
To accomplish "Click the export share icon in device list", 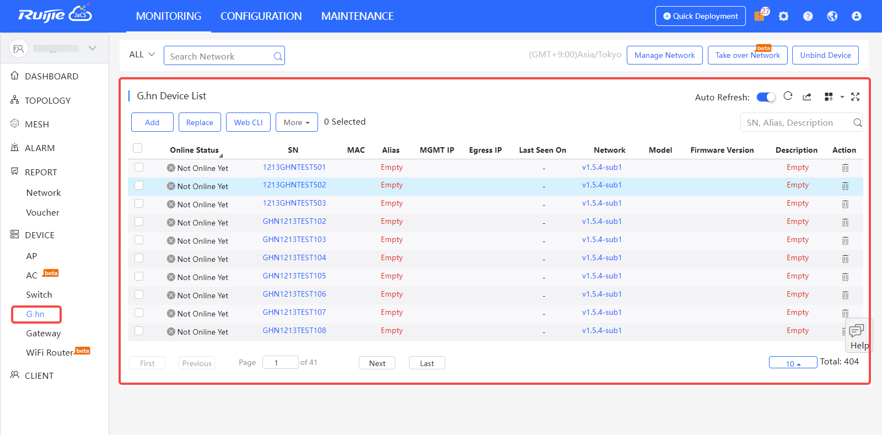I will [x=807, y=97].
